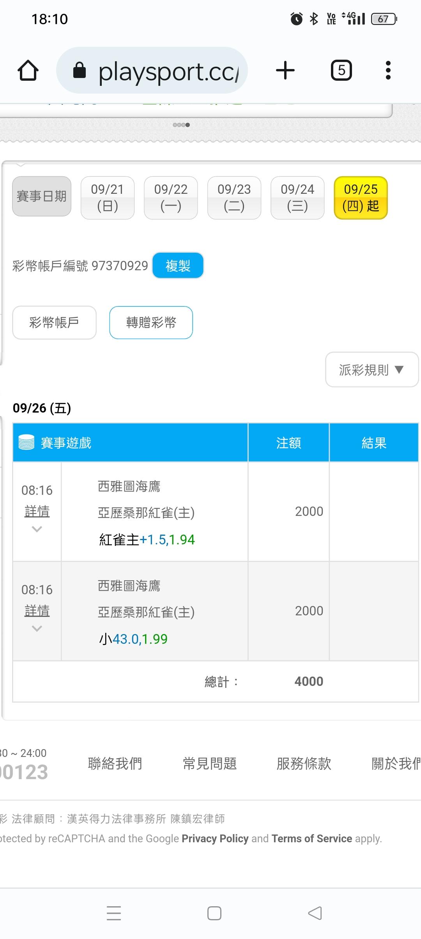
Task: Open a new tab with plus icon
Action: (285, 71)
